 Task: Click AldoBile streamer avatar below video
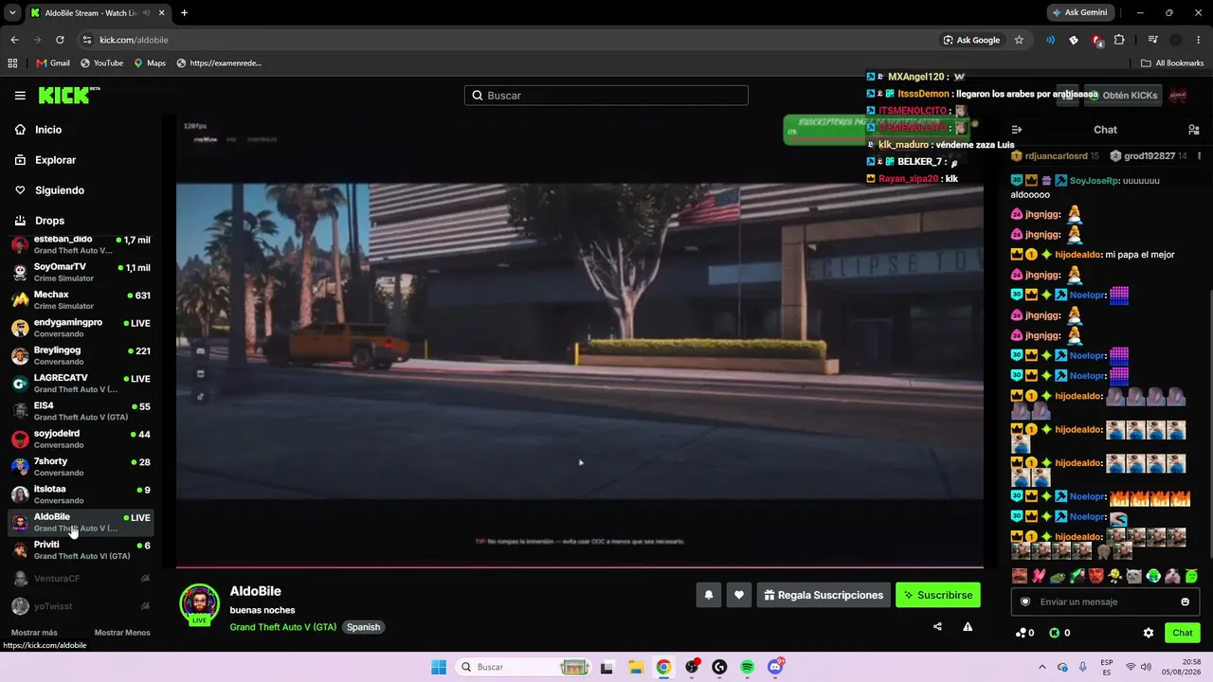[200, 605]
